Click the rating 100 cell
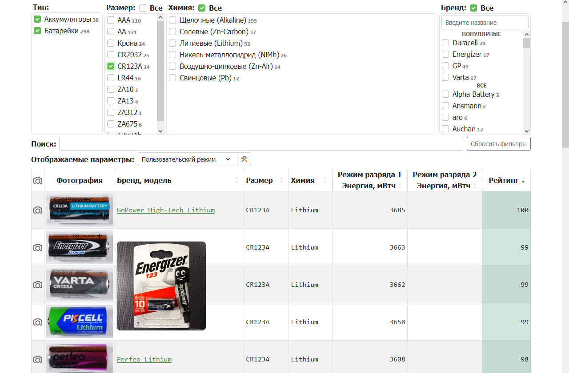Viewport: 569px width, 373px height. pos(506,210)
